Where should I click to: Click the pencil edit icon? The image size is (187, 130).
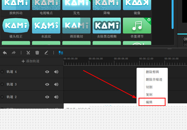click(x=46, y=53)
